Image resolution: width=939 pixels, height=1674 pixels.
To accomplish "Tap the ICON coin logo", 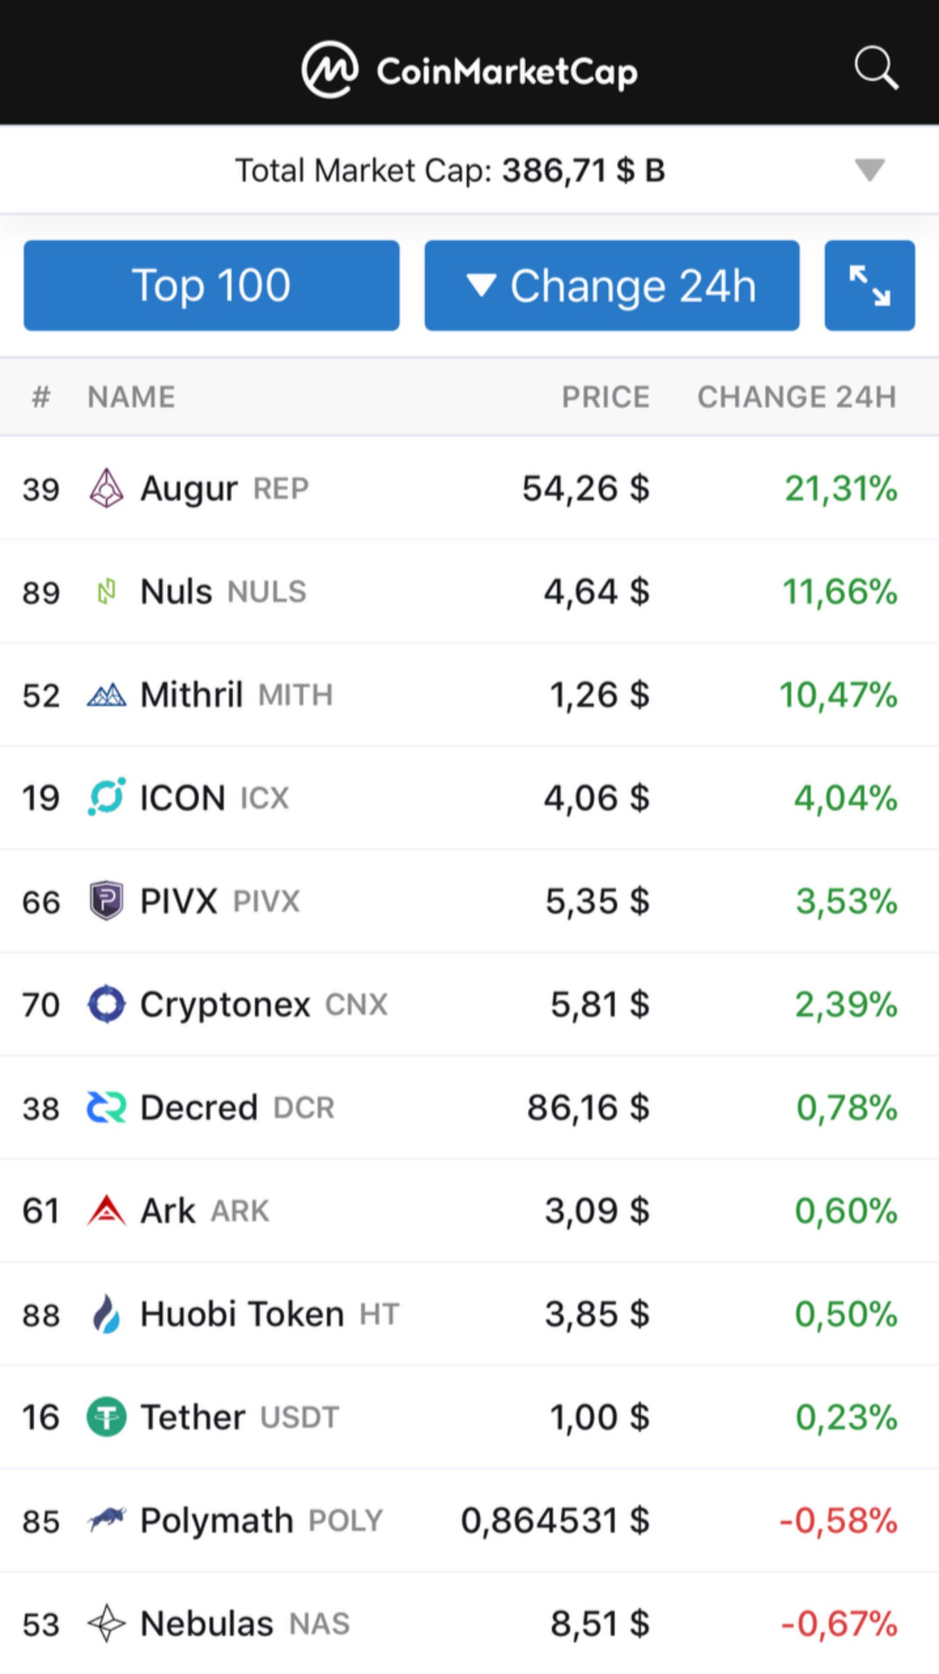I will tap(106, 797).
